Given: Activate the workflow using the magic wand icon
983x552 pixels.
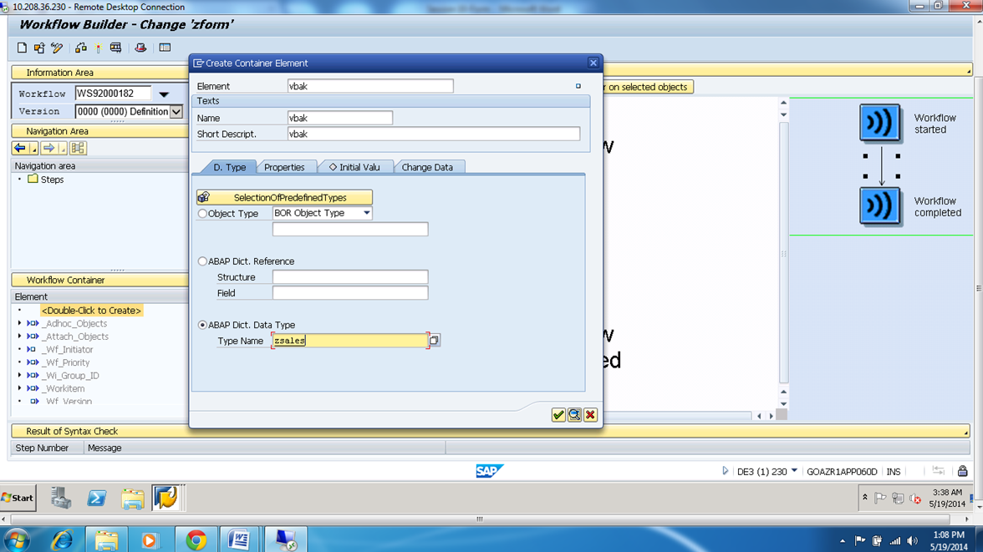Looking at the screenshot, I should coord(98,48).
